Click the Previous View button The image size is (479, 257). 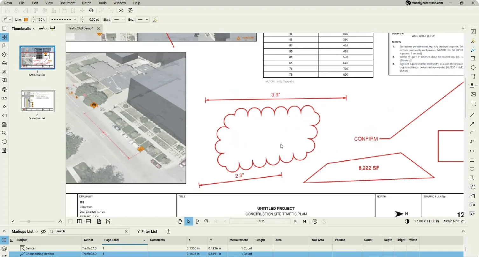tap(315, 221)
